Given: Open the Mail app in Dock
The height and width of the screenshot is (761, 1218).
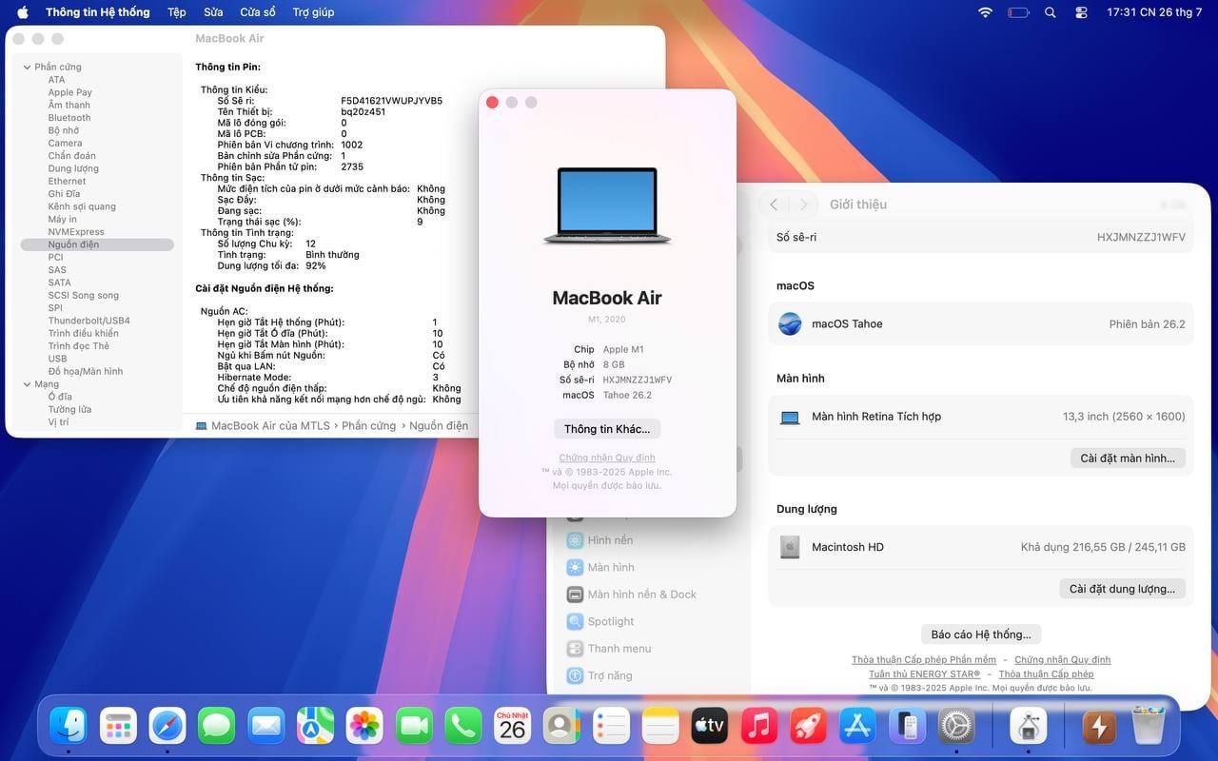Looking at the screenshot, I should 265,727.
